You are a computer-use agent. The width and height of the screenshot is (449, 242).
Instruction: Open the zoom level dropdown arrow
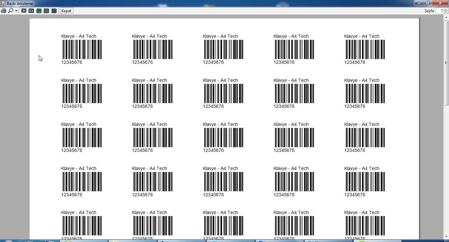[x=16, y=11]
